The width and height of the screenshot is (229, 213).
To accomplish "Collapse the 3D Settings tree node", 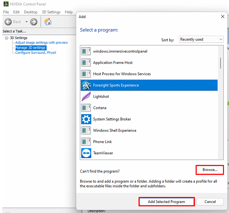I will (x=6, y=38).
